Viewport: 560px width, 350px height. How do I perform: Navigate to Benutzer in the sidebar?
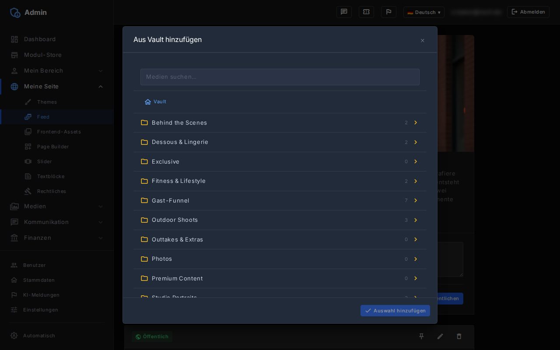pos(56,265)
